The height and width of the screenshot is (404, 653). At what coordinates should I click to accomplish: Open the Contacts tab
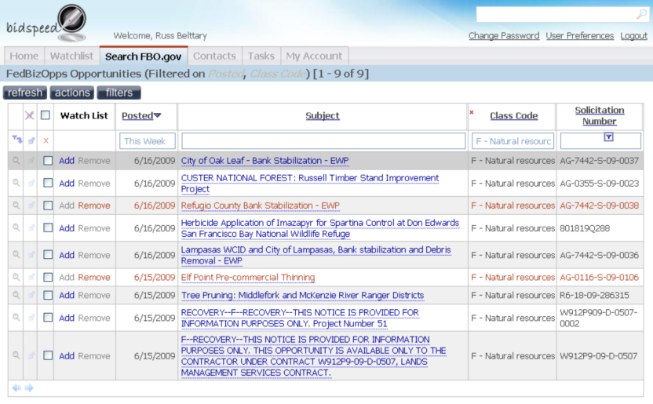click(214, 56)
